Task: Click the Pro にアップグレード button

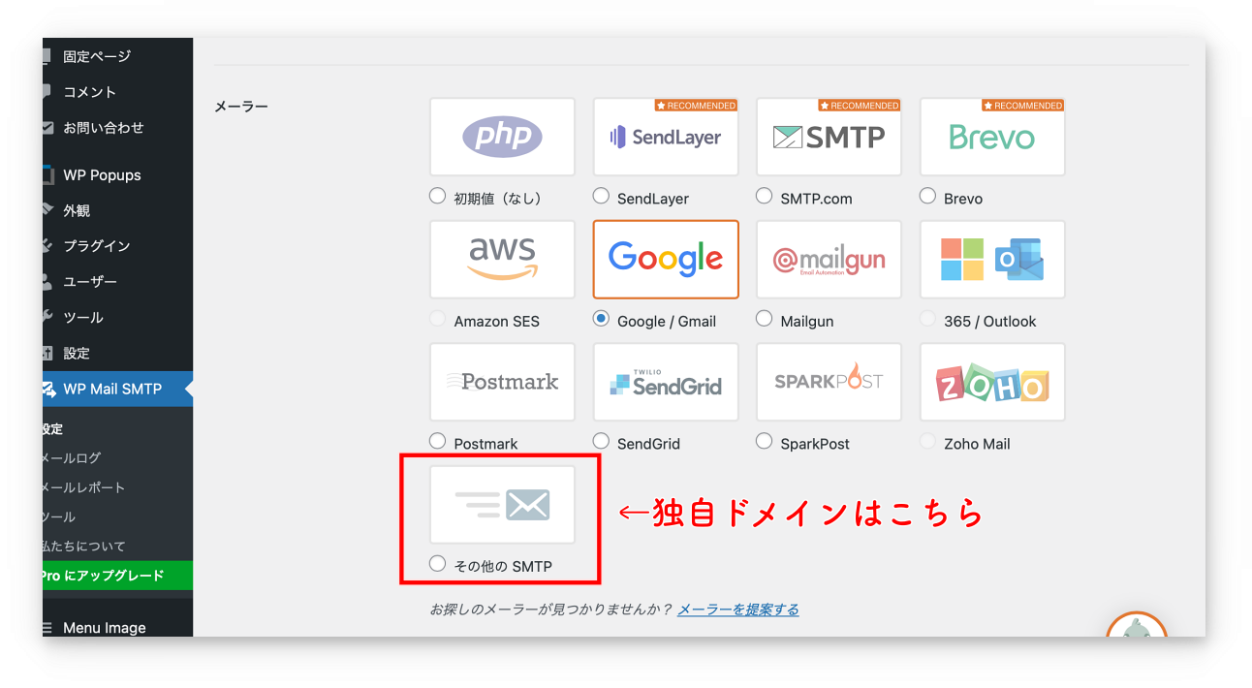Action: pyautogui.click(x=117, y=576)
